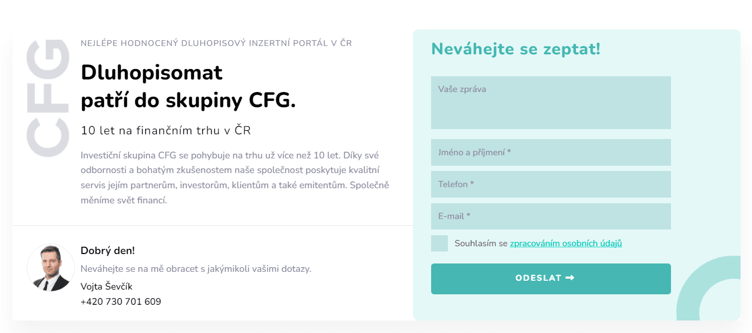Click the "10 let na finančním trhu" subheading

point(166,131)
